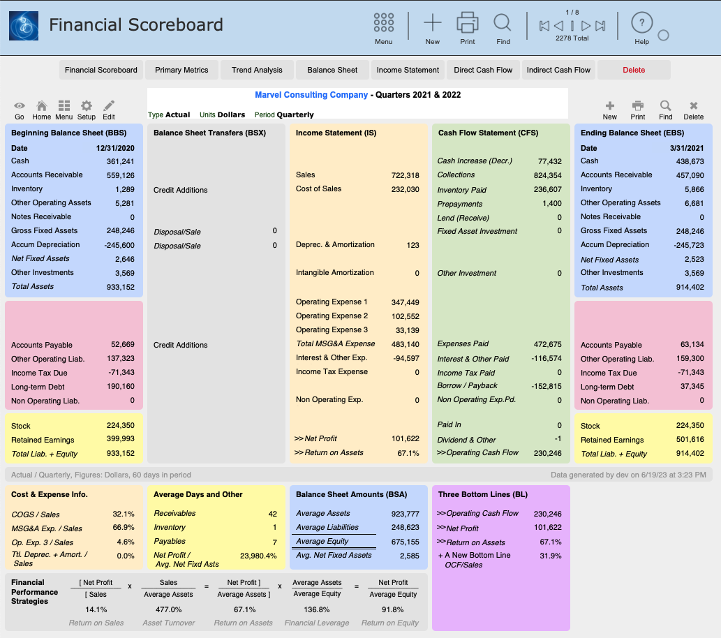This screenshot has width=721, height=638.
Task: Click Expenses Paid value 472,675
Action: pos(548,344)
